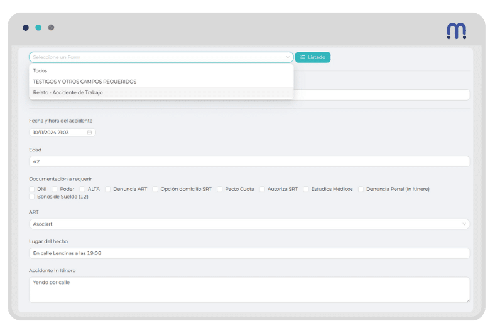The image size is (490, 333).
Task: Click the gray window dot
Action: pos(51,28)
